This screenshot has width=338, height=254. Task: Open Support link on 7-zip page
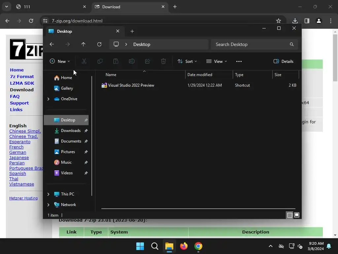[19, 103]
